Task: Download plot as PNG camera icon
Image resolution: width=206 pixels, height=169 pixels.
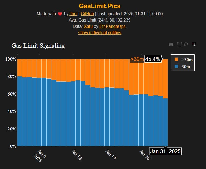Action: click(x=171, y=45)
